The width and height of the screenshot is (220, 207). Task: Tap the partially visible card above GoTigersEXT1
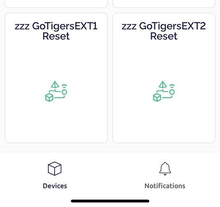click(56, 4)
